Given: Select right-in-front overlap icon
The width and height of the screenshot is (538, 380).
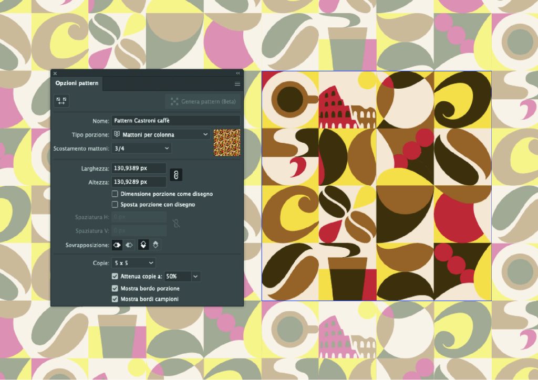Looking at the screenshot, I should click(x=129, y=245).
